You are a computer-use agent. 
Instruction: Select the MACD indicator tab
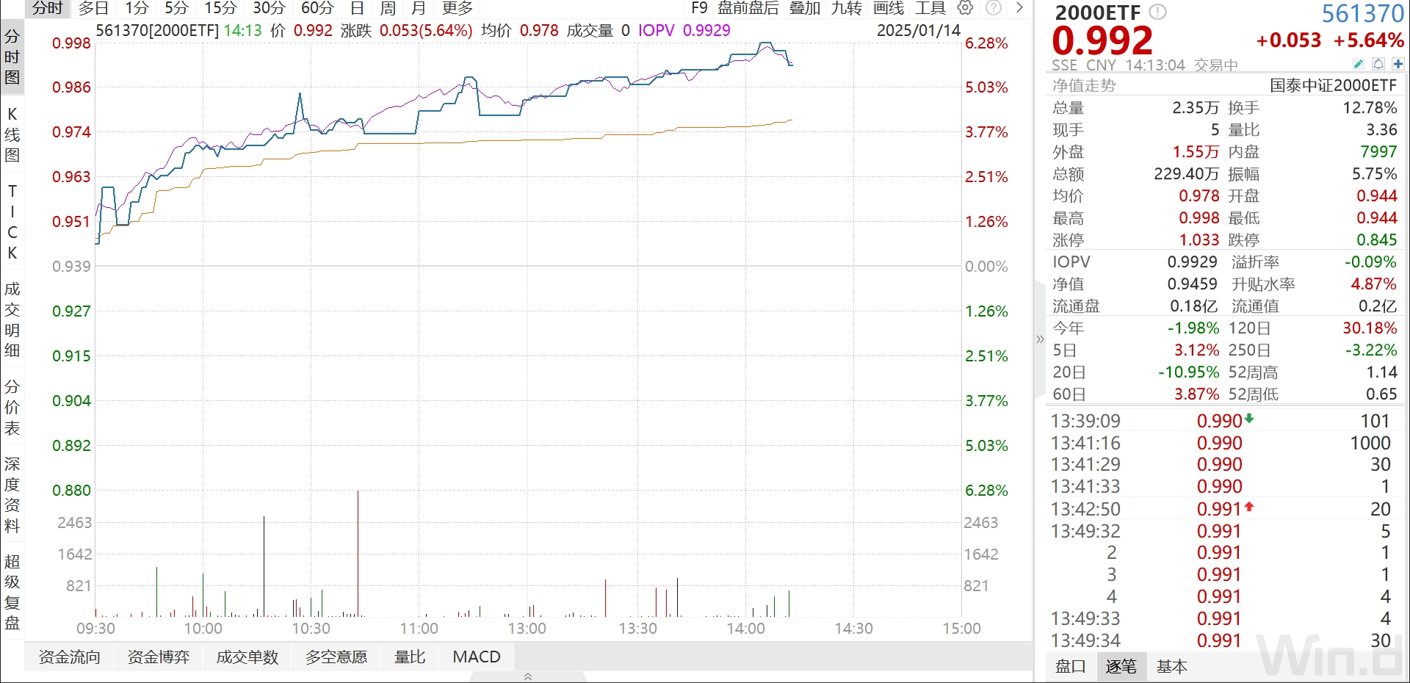[x=477, y=657]
